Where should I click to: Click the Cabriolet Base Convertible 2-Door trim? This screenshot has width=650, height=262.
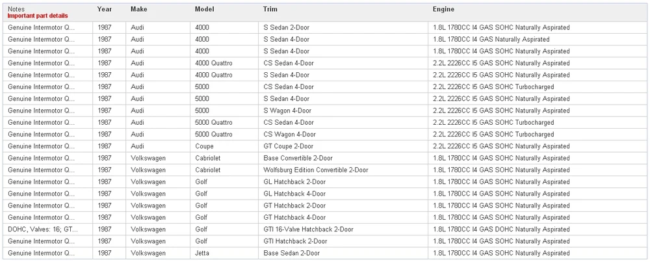tap(298, 159)
